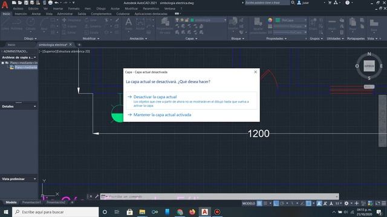Click the object color wheel in Propiedades
The width and height of the screenshot is (387, 217).
(270, 20)
